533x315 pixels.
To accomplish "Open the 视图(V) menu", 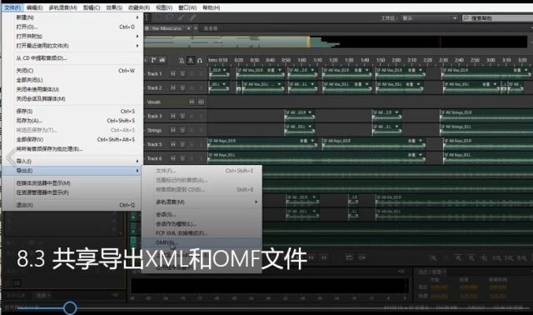I will pos(164,7).
